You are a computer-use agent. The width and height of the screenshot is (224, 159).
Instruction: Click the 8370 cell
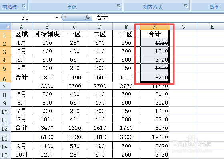[154, 127]
